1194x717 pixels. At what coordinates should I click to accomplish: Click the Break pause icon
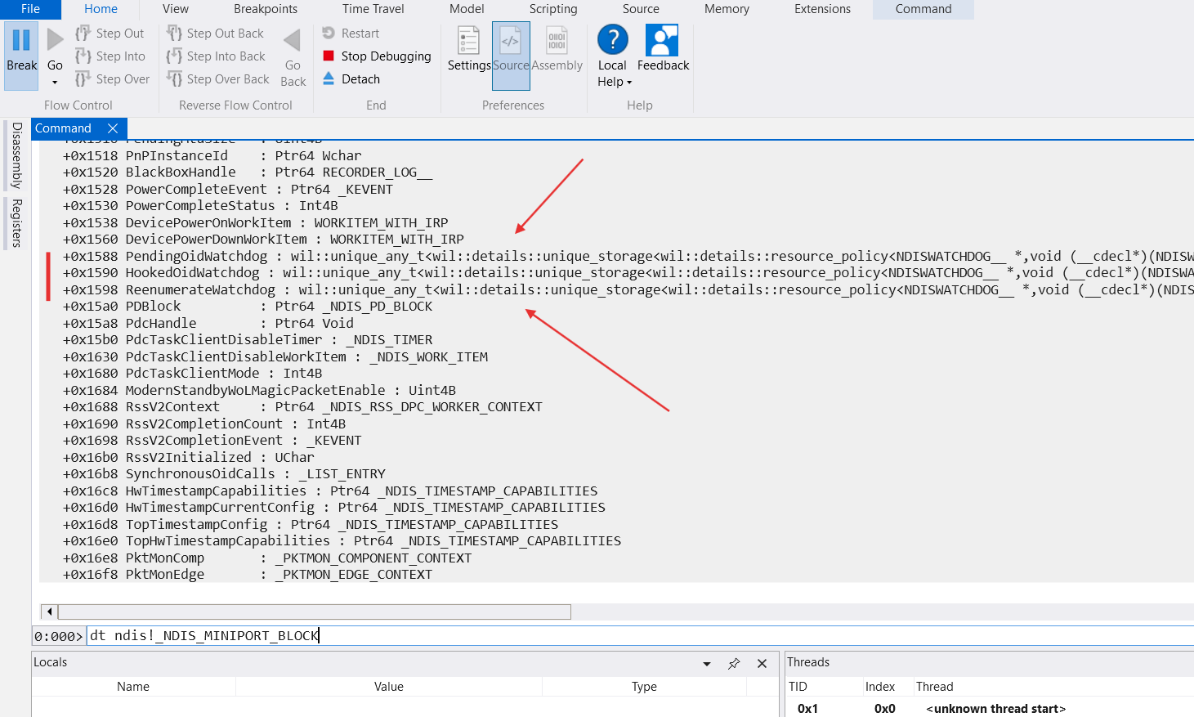pos(21,40)
